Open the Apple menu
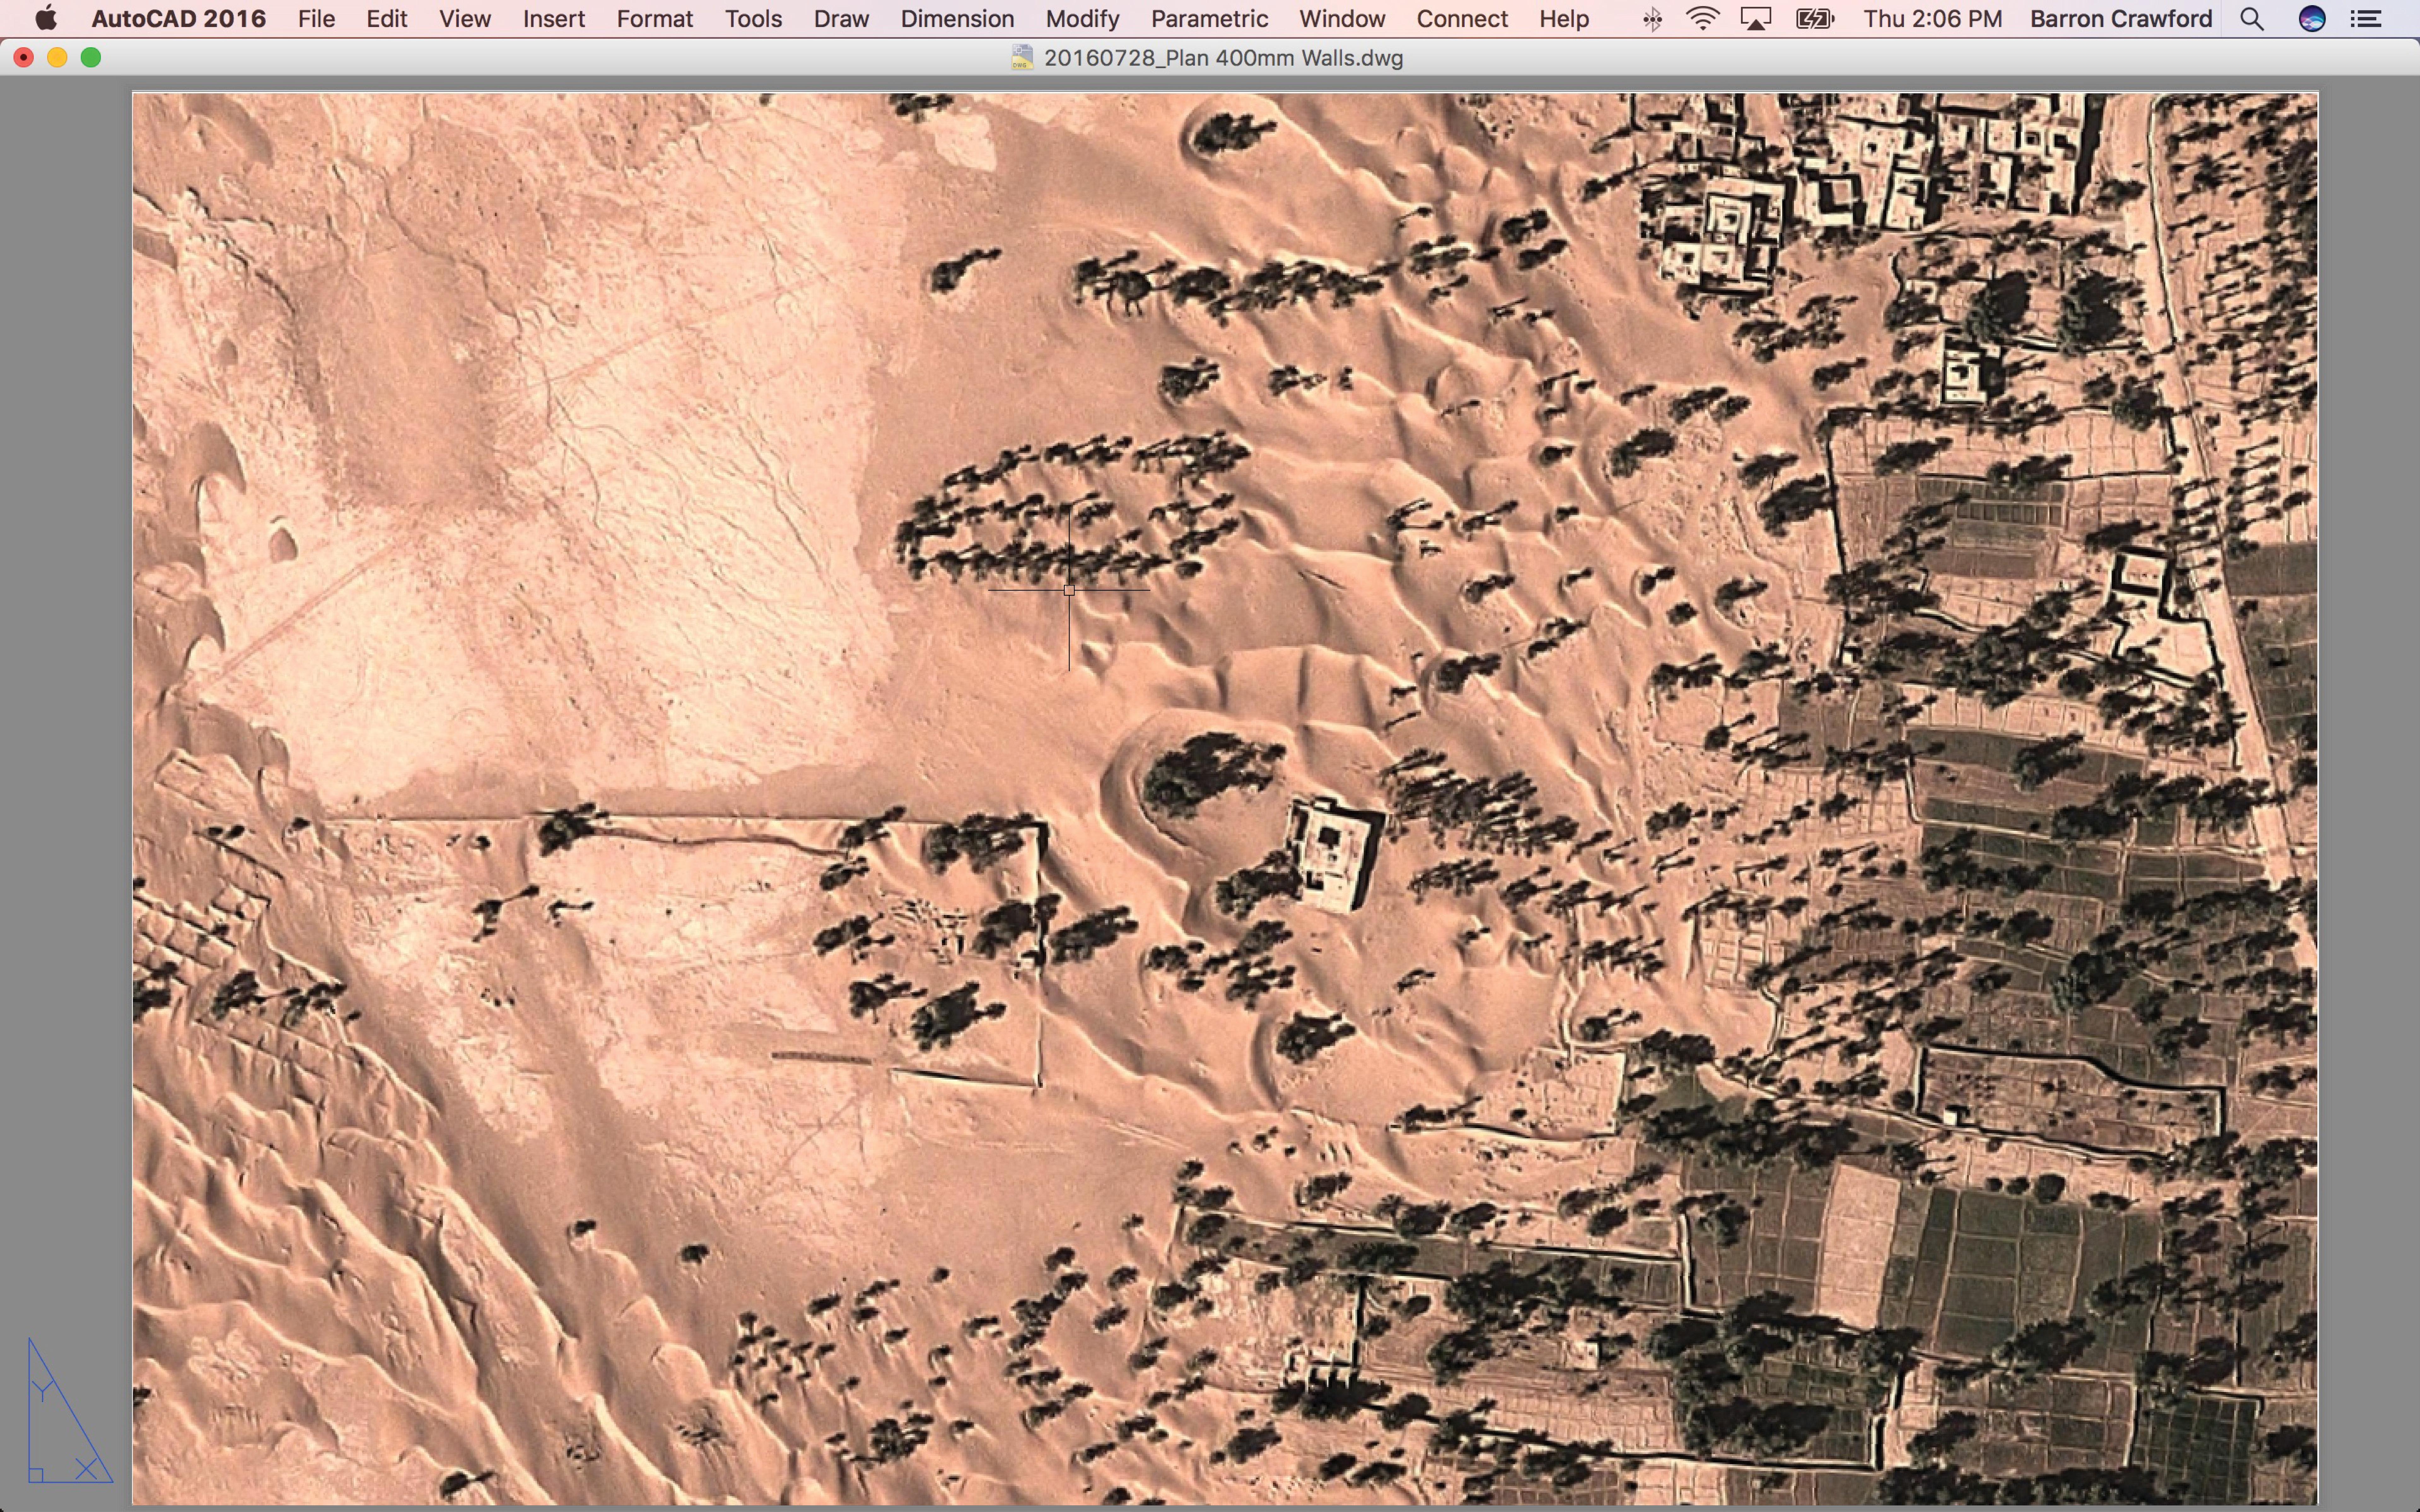 coord(45,18)
